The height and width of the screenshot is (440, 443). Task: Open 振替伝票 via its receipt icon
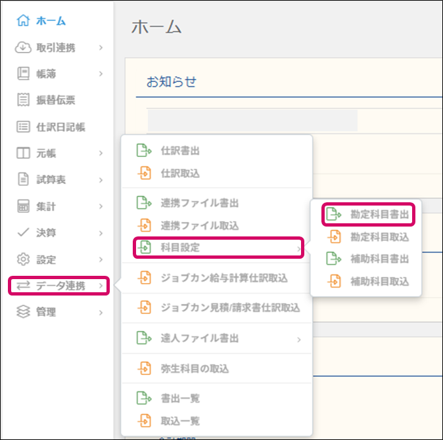tap(24, 100)
